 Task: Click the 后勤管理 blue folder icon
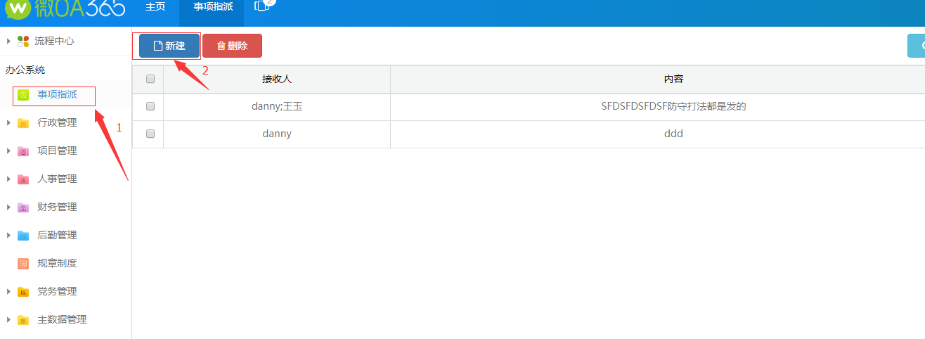(23, 236)
